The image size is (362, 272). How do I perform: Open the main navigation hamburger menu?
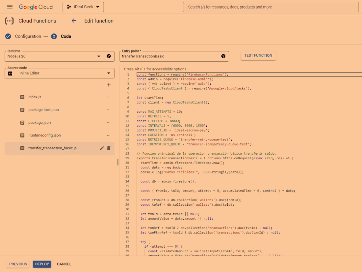point(10,7)
